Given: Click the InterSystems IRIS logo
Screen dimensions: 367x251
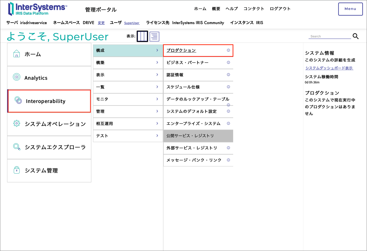Looking at the screenshot, I should 37,9.
